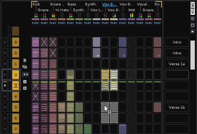The image size is (197, 134).
Task: Click the new pattern document icon
Action: [x=25, y=60]
